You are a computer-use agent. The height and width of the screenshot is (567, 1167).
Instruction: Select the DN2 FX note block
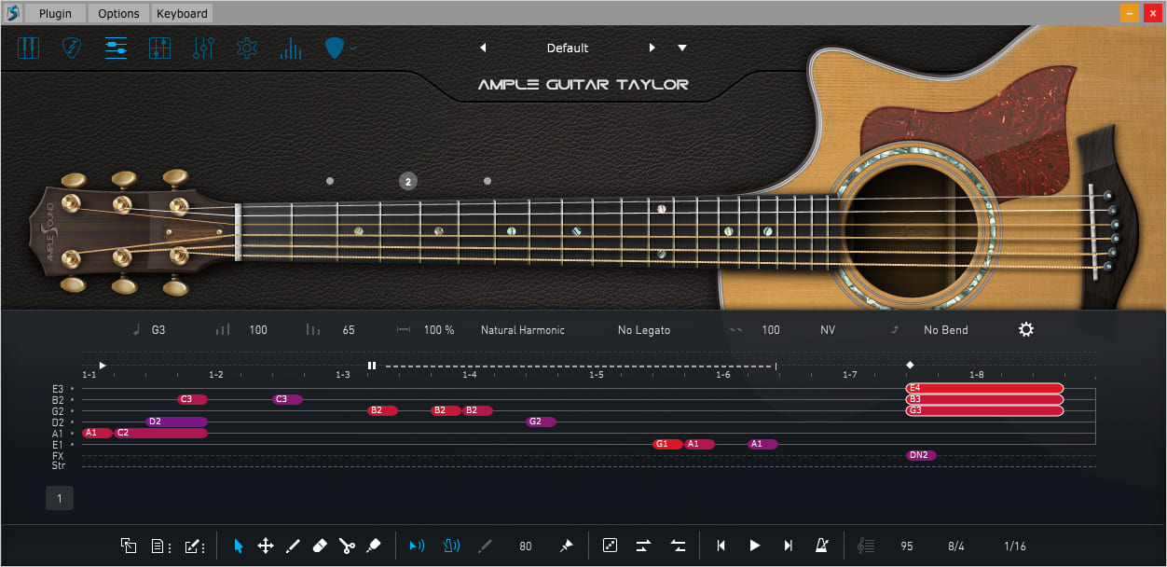pos(921,455)
